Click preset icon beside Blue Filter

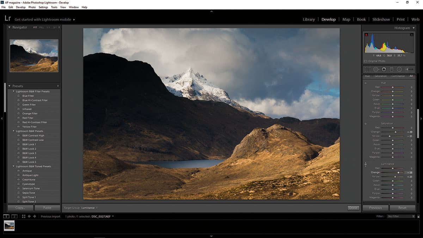19,96
